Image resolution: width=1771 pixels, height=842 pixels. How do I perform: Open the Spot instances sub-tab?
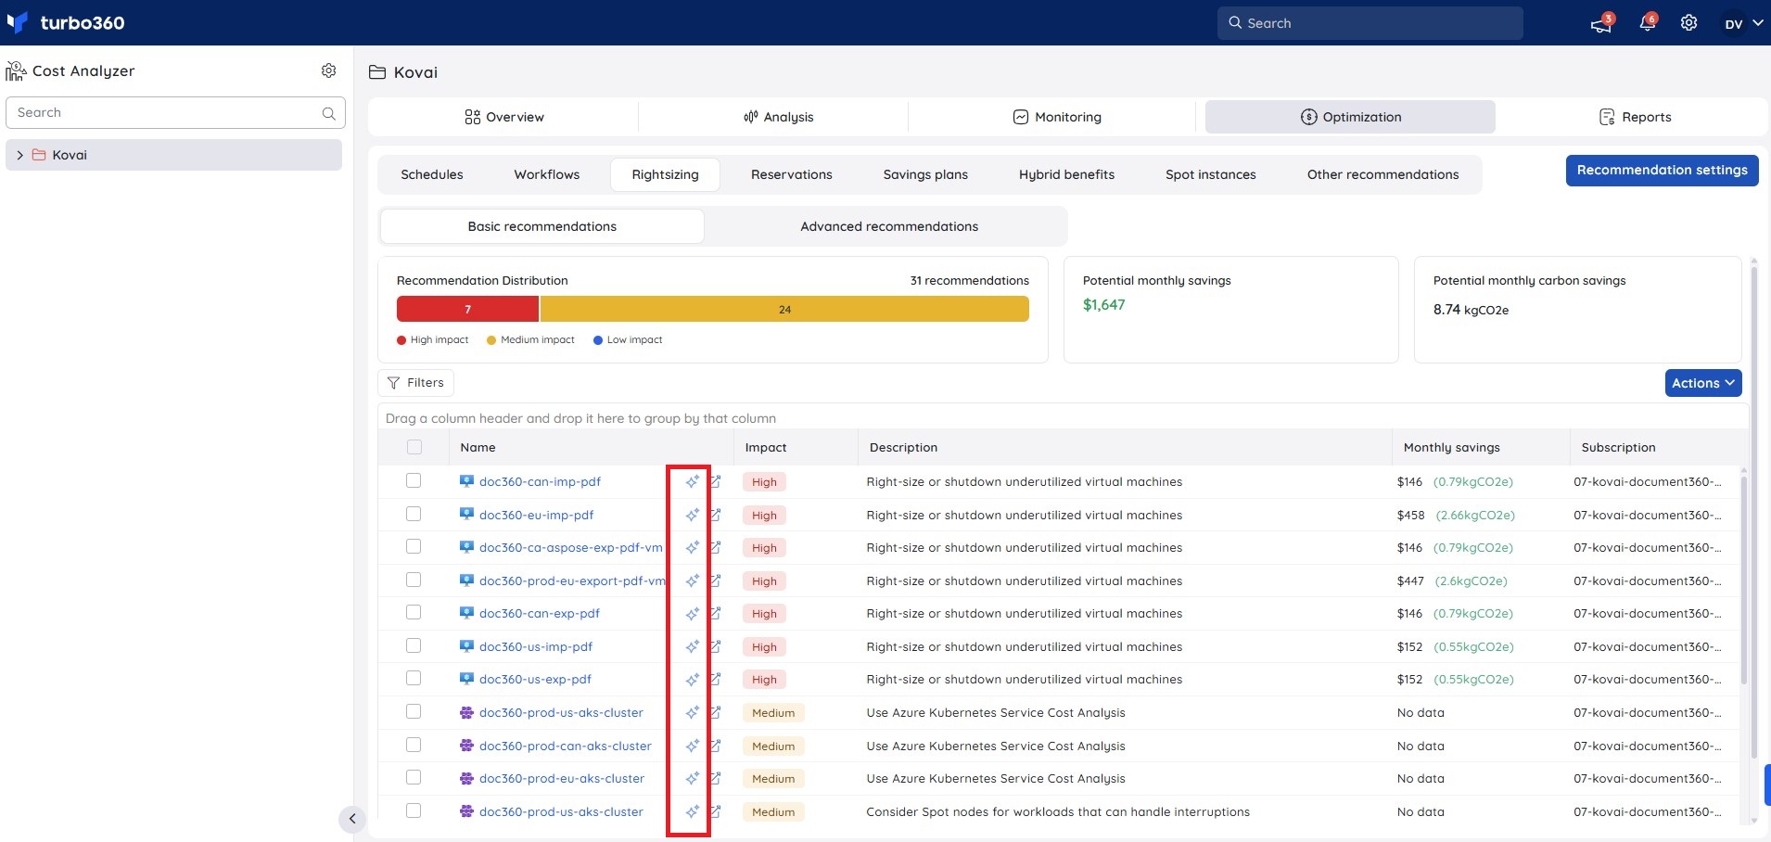[x=1211, y=174]
